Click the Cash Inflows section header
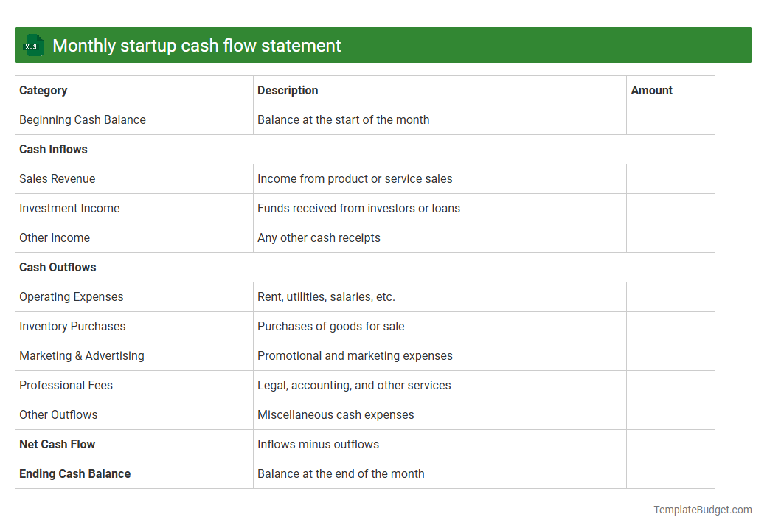This screenshot has height=531, width=767. 53,149
